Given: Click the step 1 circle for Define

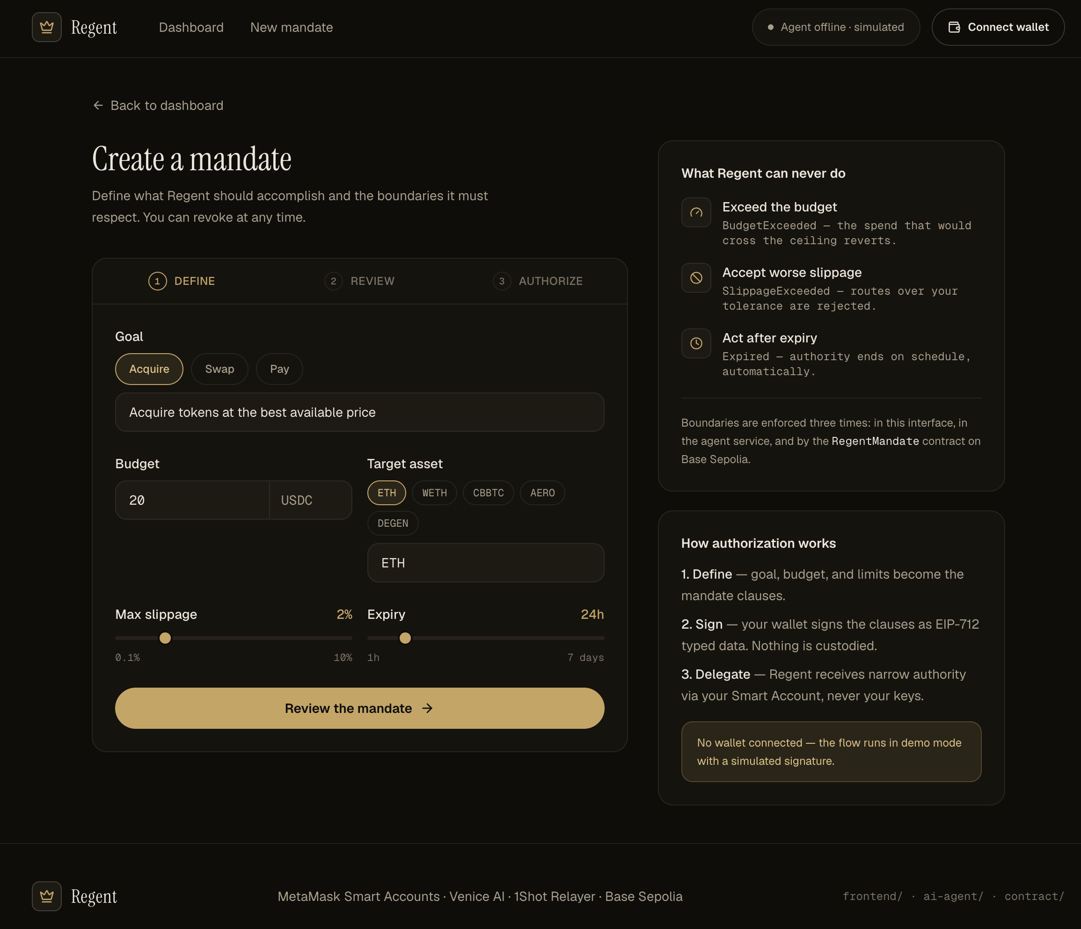Looking at the screenshot, I should tap(157, 281).
